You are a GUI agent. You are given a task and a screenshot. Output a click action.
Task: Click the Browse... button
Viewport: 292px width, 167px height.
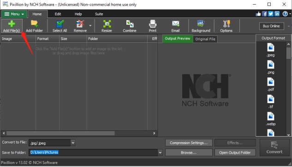pos(189,153)
